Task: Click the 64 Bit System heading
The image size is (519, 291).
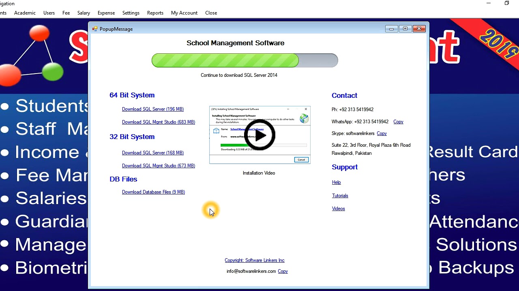Action: pos(132,95)
